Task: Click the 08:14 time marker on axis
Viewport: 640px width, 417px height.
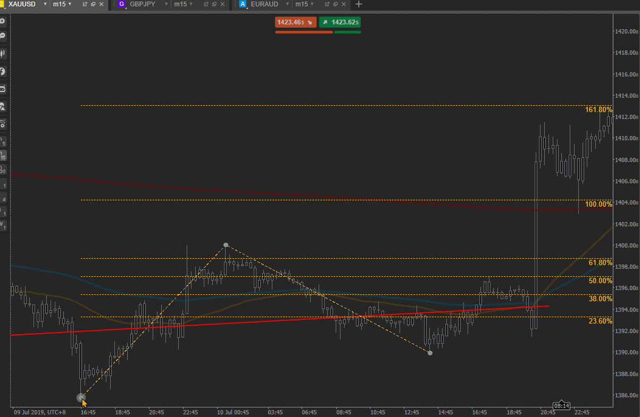Action: [x=562, y=406]
